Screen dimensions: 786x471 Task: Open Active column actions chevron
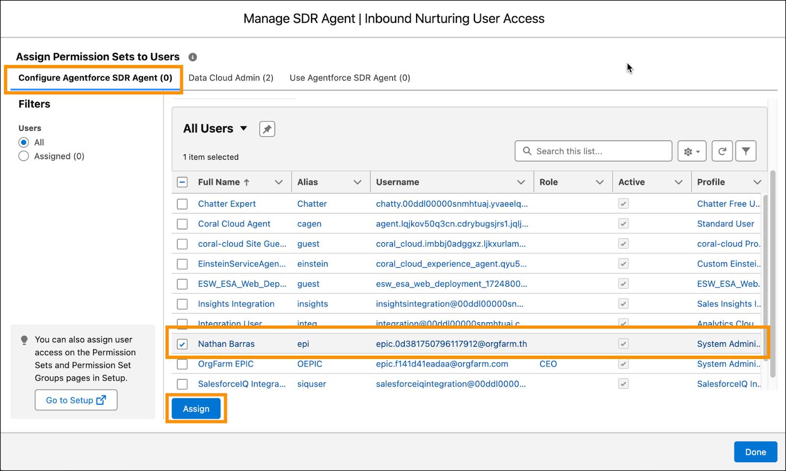pyautogui.click(x=678, y=182)
